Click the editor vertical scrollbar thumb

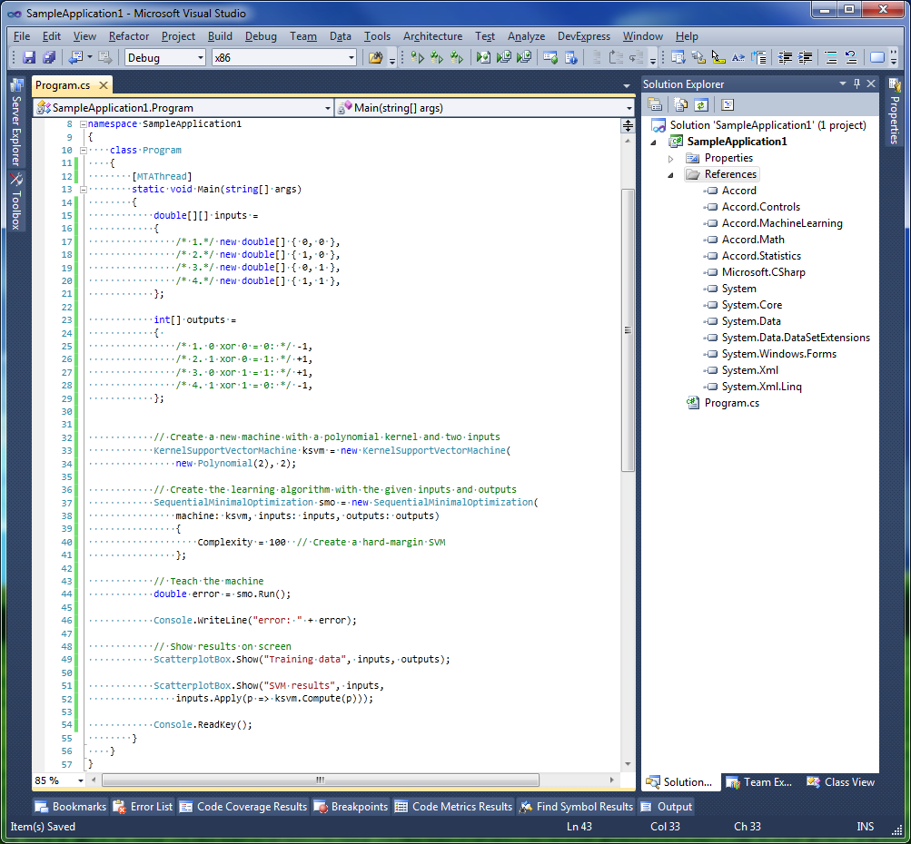(x=628, y=329)
